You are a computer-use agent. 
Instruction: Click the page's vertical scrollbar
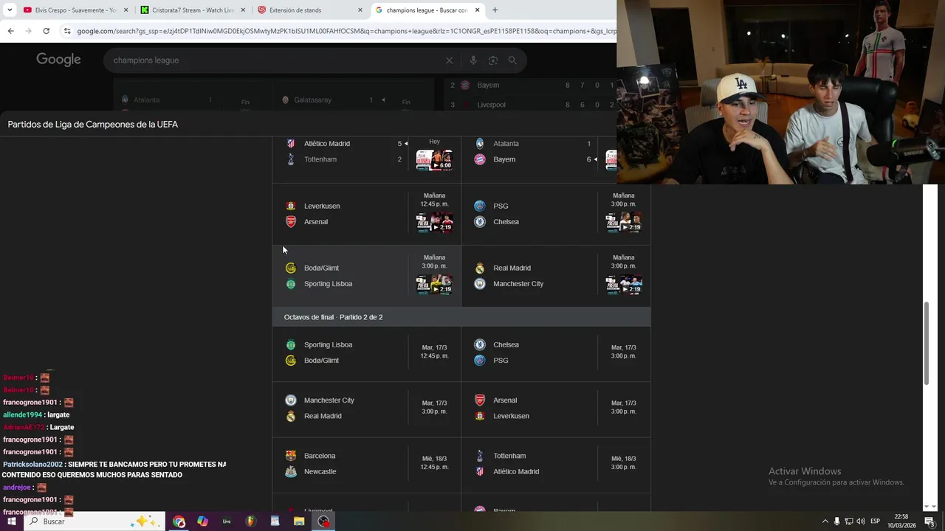[x=927, y=343]
